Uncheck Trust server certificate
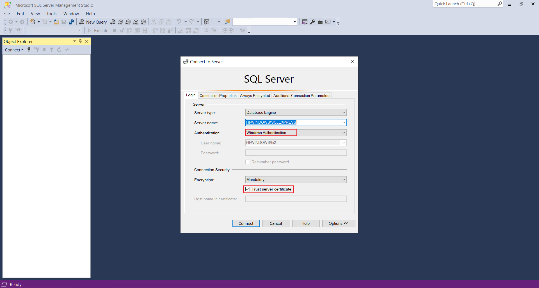539x288 pixels. [248, 189]
